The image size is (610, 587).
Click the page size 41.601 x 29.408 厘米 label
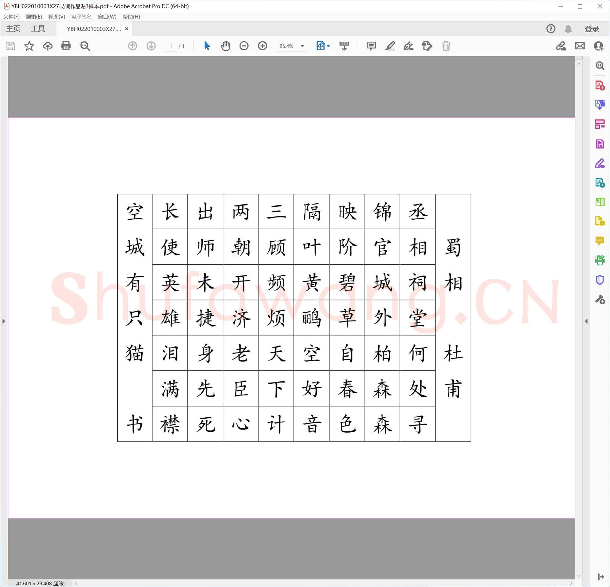click(x=40, y=583)
